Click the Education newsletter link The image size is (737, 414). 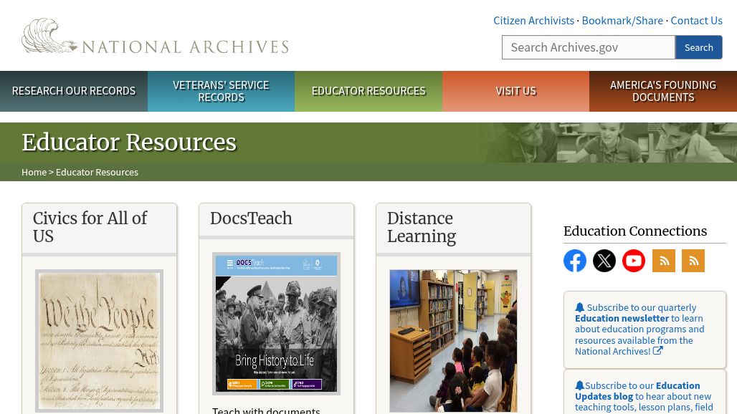coord(622,318)
